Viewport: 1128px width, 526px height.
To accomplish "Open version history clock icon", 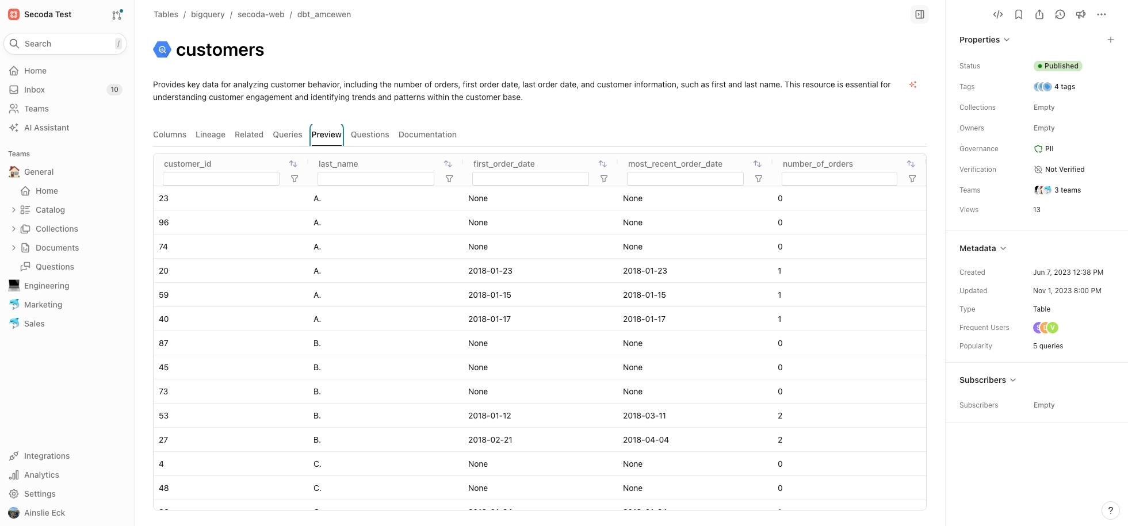I will 1060,14.
